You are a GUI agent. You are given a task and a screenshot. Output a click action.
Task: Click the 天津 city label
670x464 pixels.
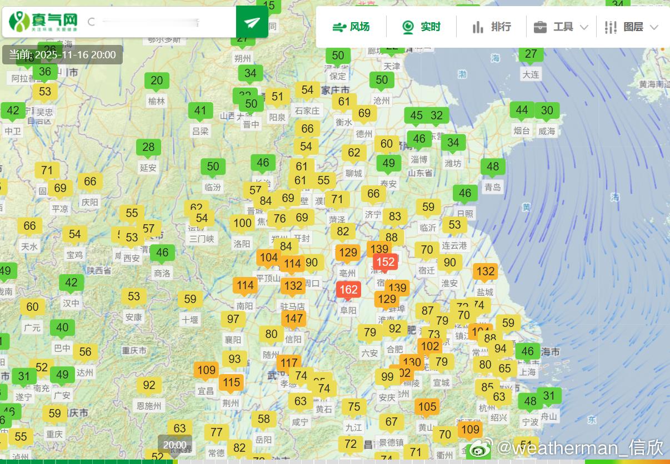pyautogui.click(x=392, y=66)
